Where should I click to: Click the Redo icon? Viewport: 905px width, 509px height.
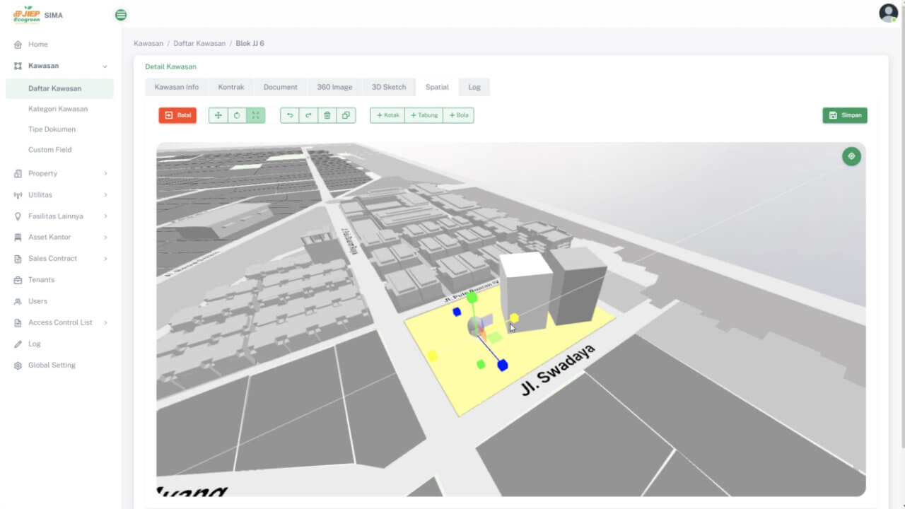(308, 115)
